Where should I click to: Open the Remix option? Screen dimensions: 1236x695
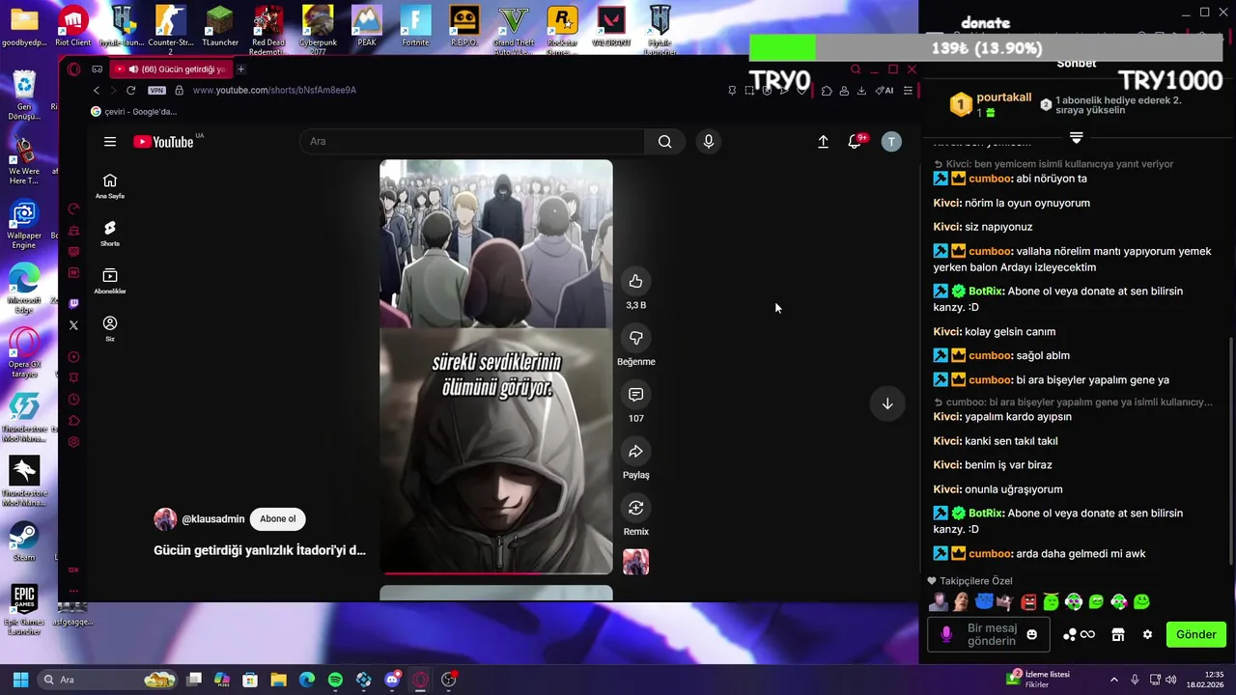pyautogui.click(x=635, y=508)
